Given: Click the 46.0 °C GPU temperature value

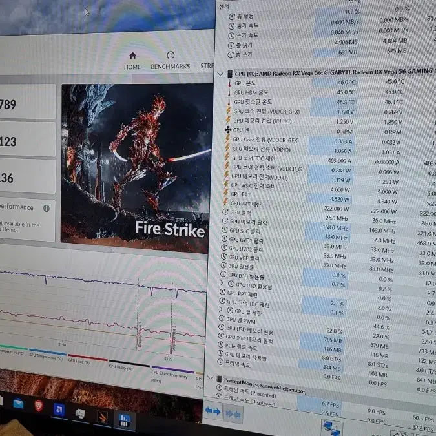Looking at the screenshot, I should pyautogui.click(x=346, y=82).
